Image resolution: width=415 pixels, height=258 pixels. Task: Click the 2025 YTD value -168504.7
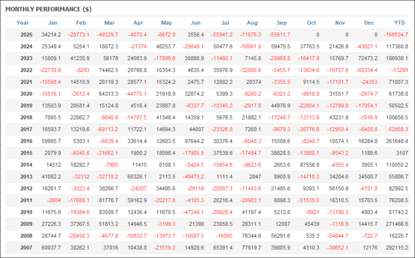(x=396, y=35)
